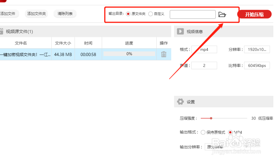Click the 文件大小 column header
Image resolution: width=276 pixels, height=161 pixels.
63,43
